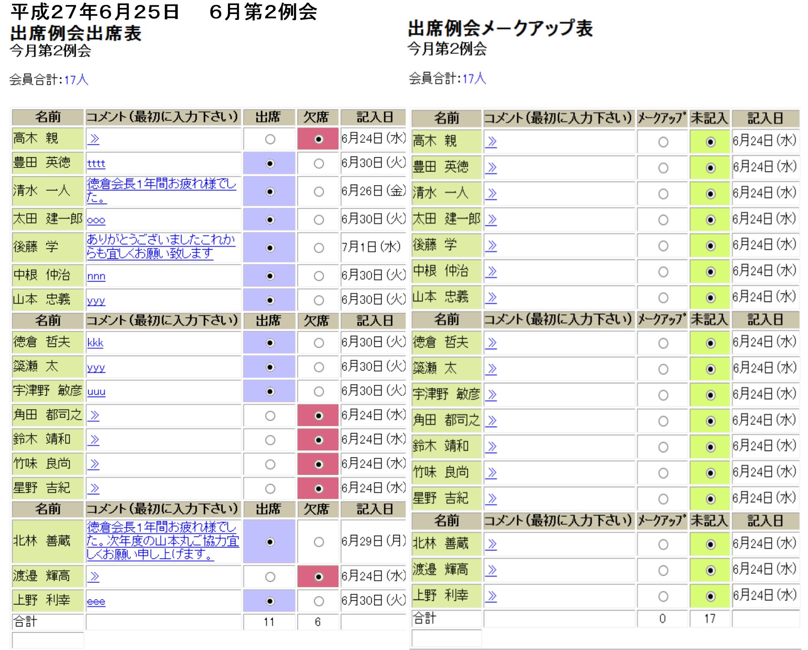The width and height of the screenshot is (808, 650).
Task: Open makeup comment arrow for 竹味 良尚
Action: (x=491, y=473)
